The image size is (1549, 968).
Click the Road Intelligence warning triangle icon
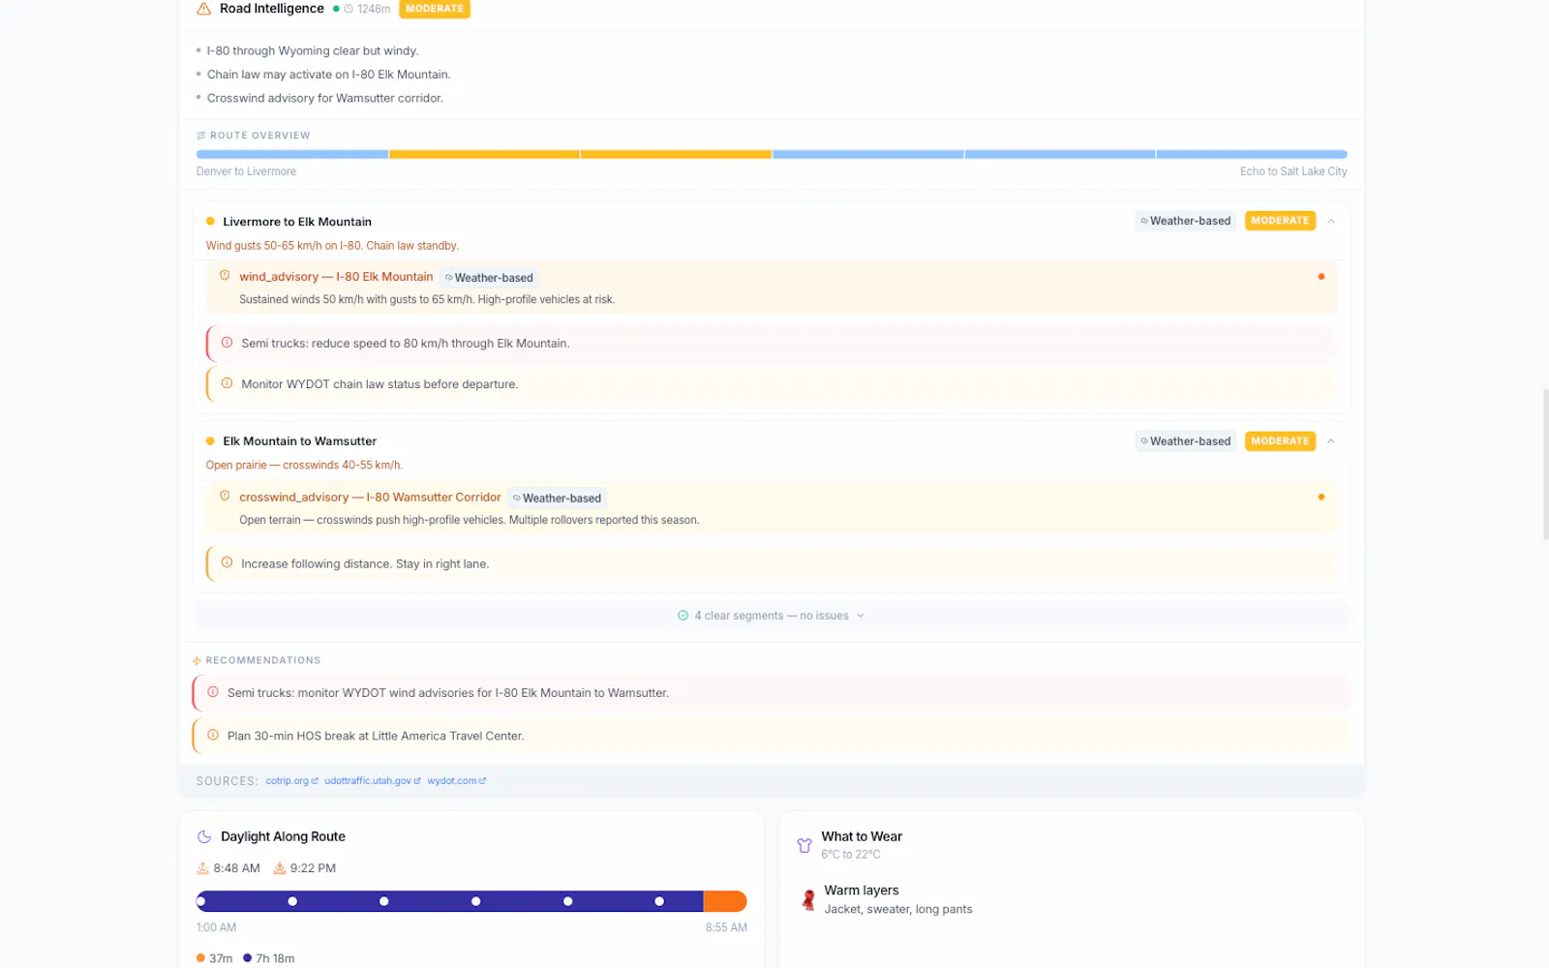coord(203,9)
